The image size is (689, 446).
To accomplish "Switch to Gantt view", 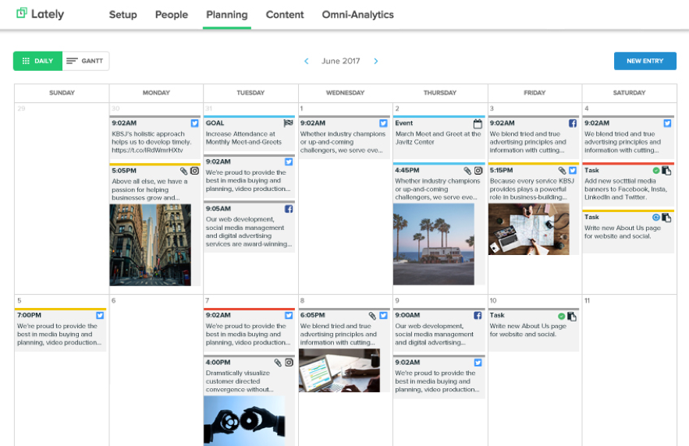I will pos(86,61).
